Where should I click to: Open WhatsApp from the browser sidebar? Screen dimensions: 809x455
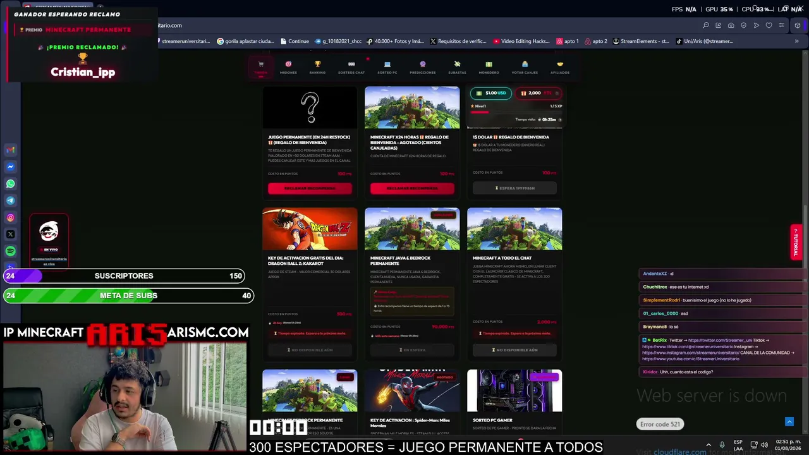click(10, 184)
